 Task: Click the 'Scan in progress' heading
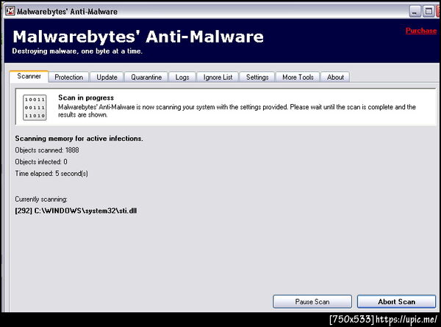tap(86, 98)
